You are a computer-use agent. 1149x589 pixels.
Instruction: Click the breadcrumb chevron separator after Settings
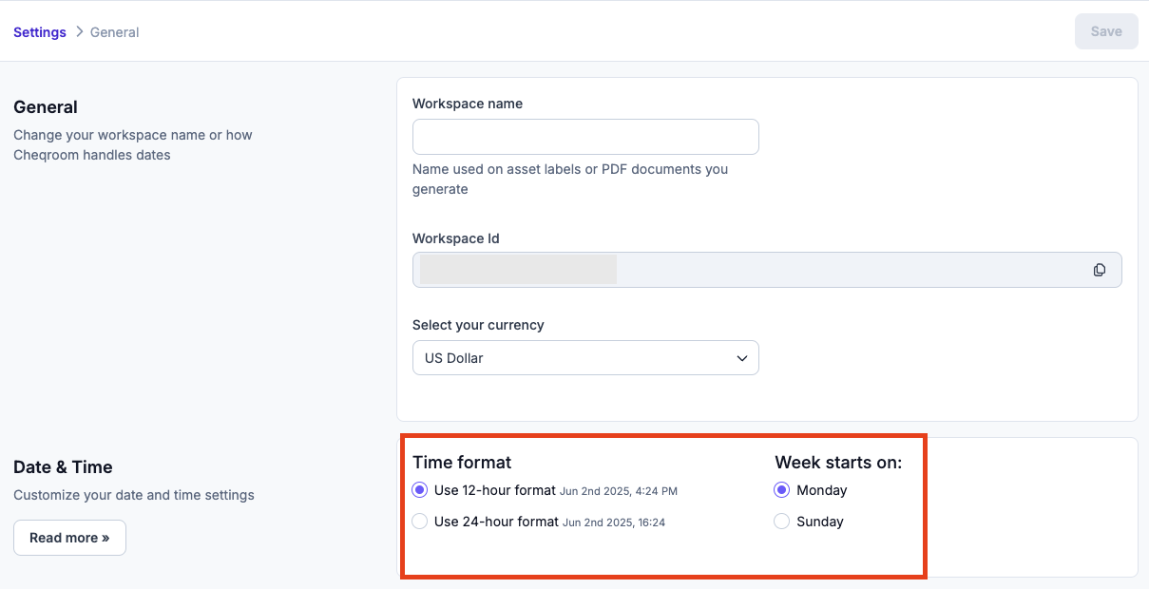[x=79, y=32]
